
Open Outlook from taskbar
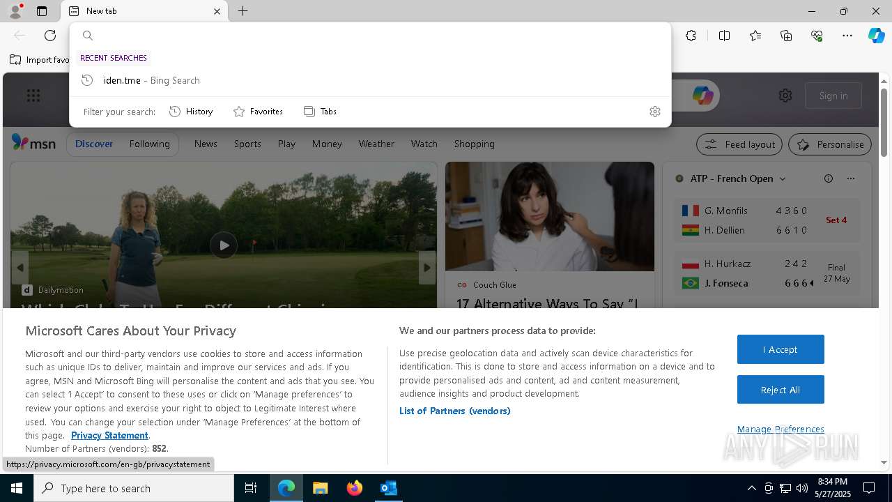coord(389,488)
